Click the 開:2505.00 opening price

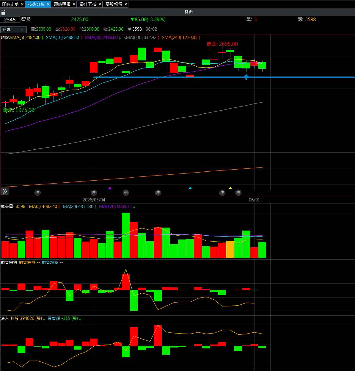click(41, 29)
